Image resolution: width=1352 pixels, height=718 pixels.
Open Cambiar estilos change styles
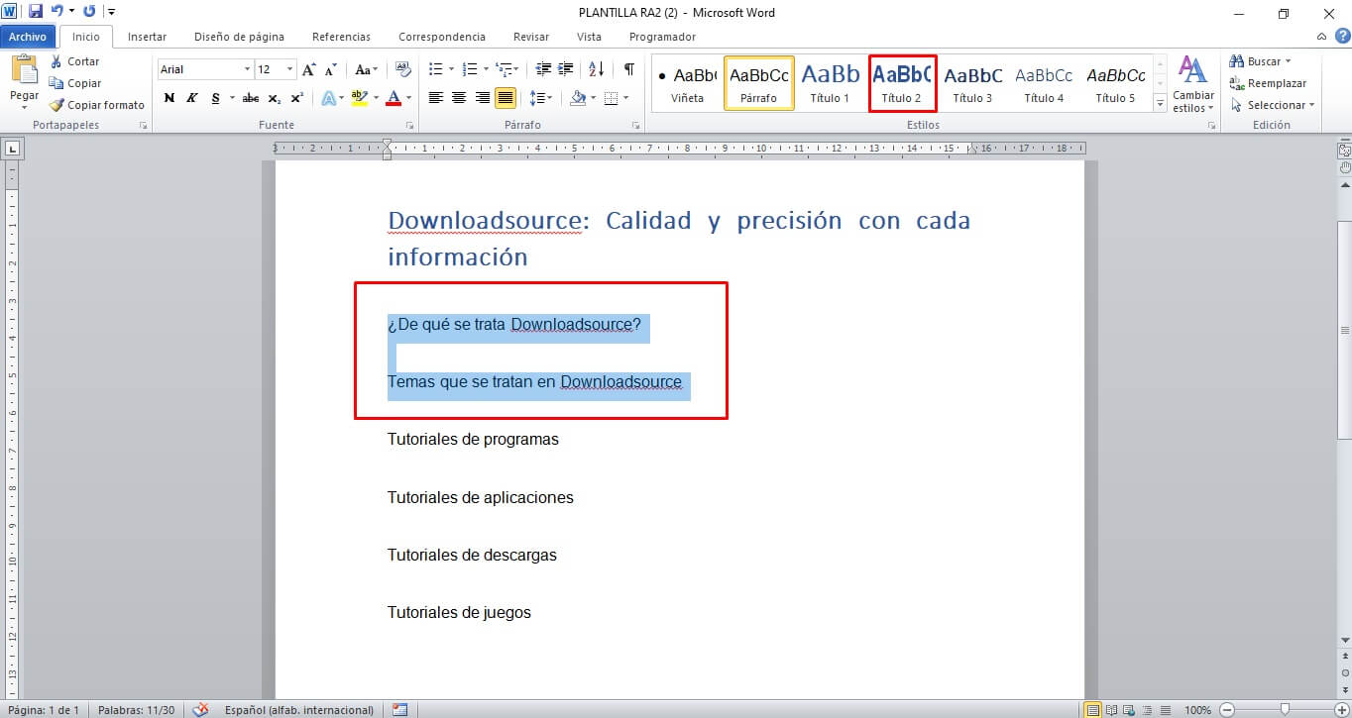1192,84
